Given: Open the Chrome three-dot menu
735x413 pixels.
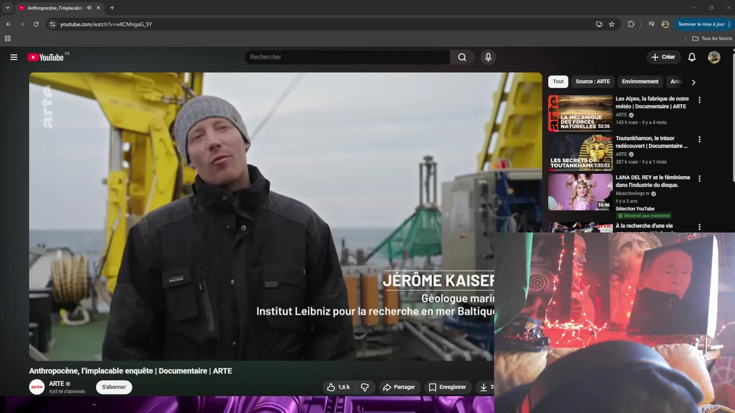Looking at the screenshot, I should 730,24.
